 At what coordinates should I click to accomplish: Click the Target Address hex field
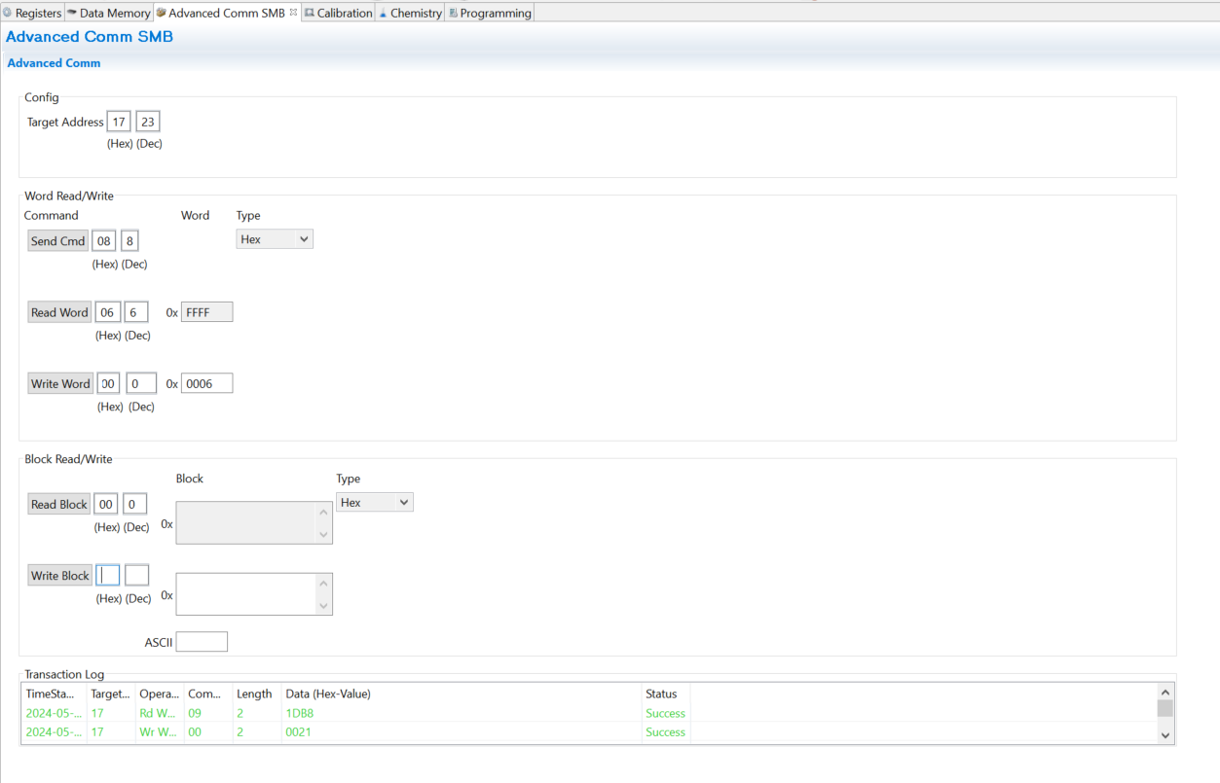click(x=119, y=122)
